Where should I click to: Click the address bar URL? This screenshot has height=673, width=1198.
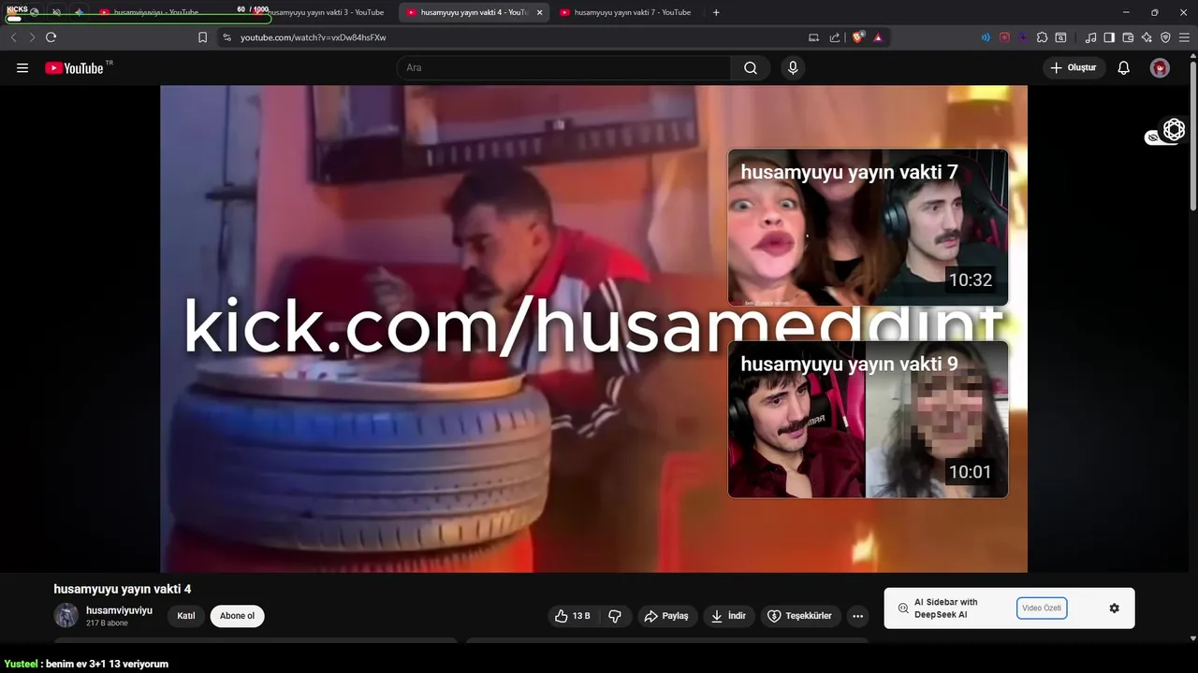(x=313, y=37)
